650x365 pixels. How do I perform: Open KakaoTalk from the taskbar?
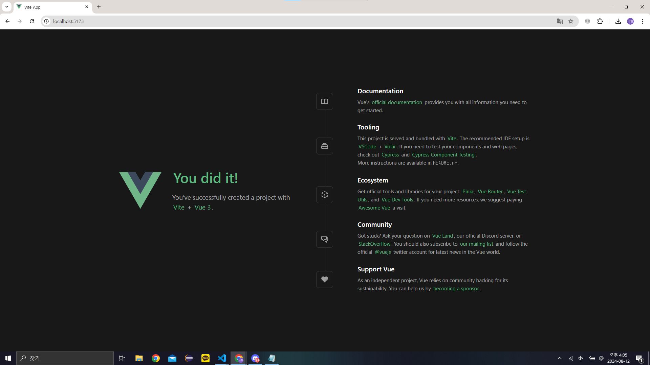(205, 358)
